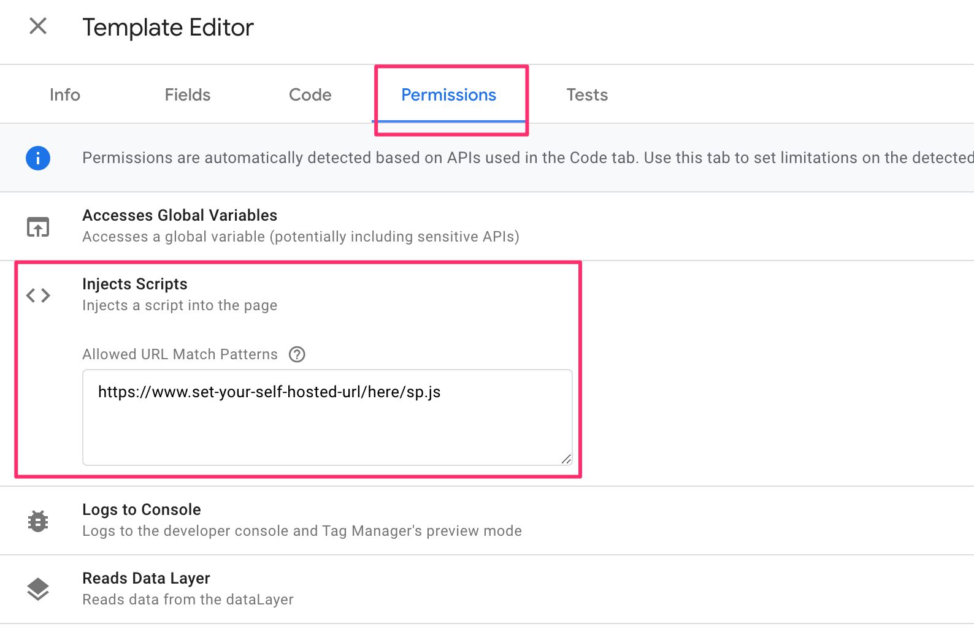974x640 pixels.
Task: Click the blue info circle icon
Action: pyautogui.click(x=38, y=158)
